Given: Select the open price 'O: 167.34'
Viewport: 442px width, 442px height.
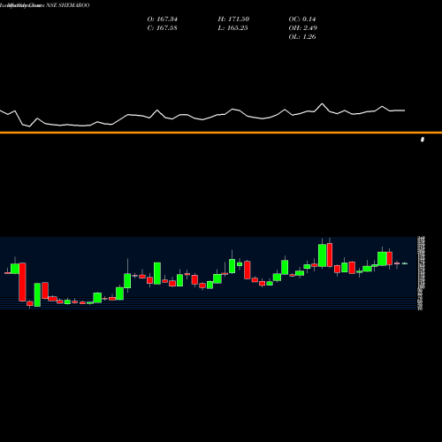Looking at the screenshot, I should 163,19.
